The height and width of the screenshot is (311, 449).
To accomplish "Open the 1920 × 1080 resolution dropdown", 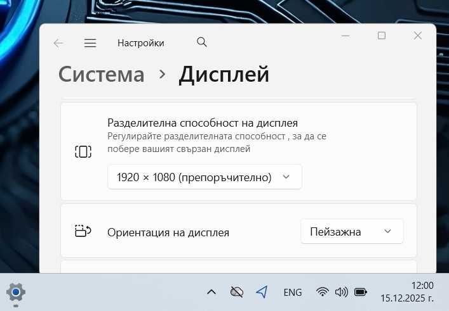I will click(204, 177).
